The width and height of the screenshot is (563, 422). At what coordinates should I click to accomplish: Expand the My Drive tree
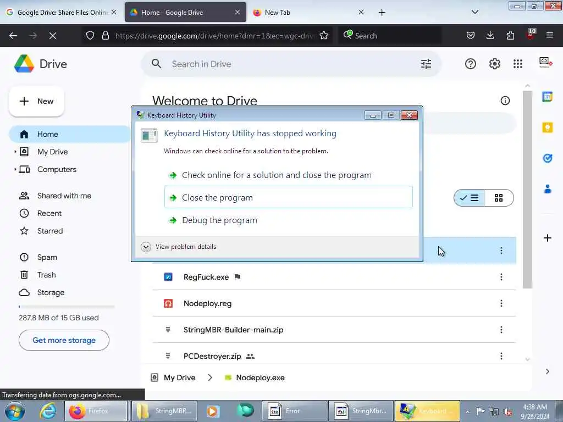tap(15, 152)
